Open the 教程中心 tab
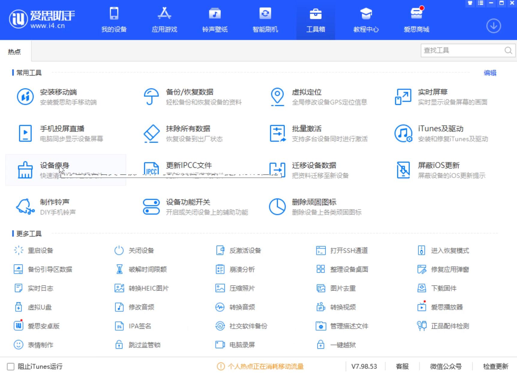The height and width of the screenshot is (373, 517). [x=366, y=20]
